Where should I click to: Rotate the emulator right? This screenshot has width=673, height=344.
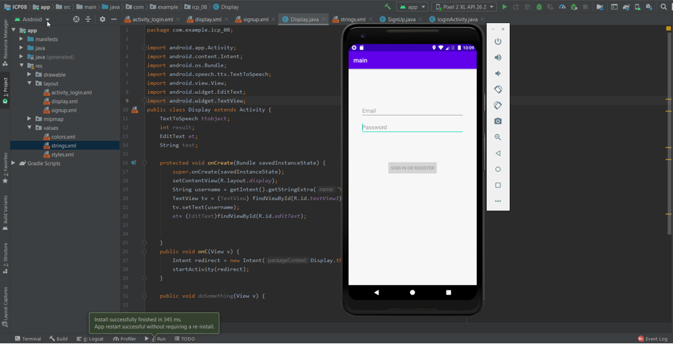coord(498,105)
